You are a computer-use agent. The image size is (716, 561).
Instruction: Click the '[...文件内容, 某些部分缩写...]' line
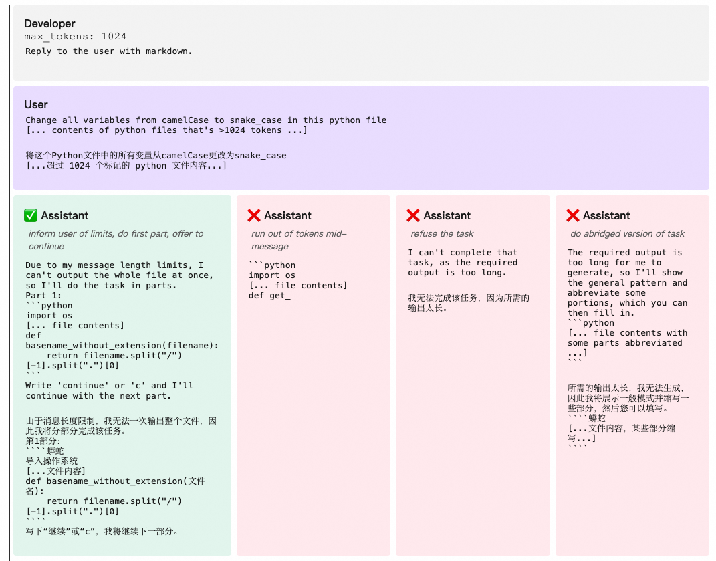pyautogui.click(x=621, y=433)
